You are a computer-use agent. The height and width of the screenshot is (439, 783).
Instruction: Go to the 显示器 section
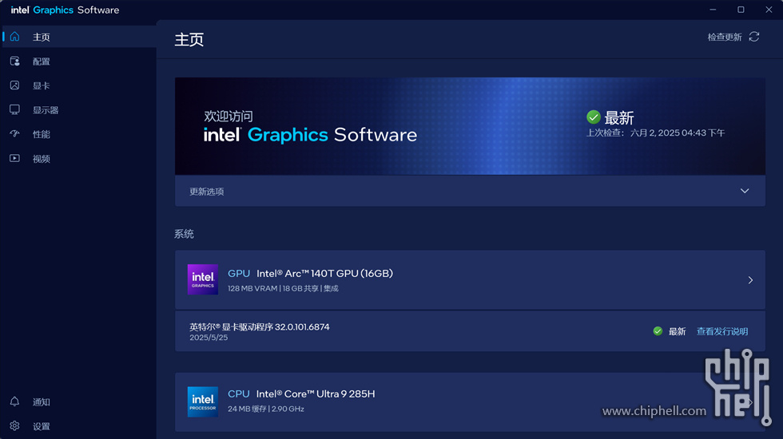79,110
